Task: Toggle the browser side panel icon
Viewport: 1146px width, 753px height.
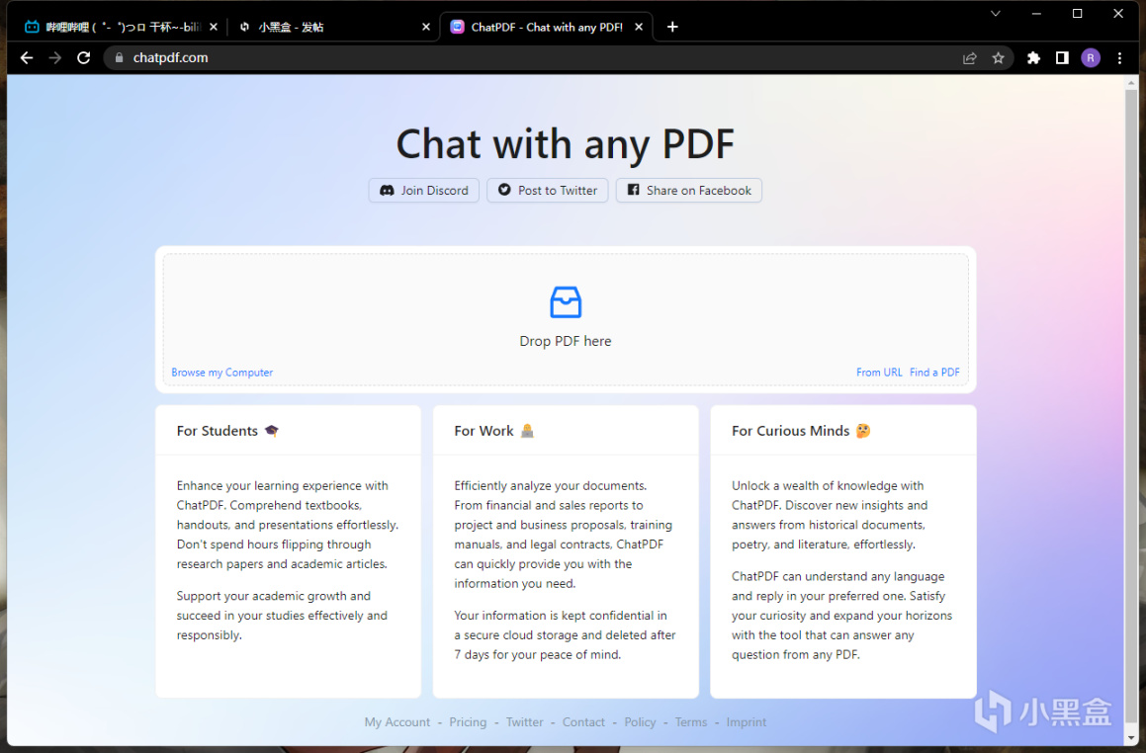Action: click(1062, 57)
